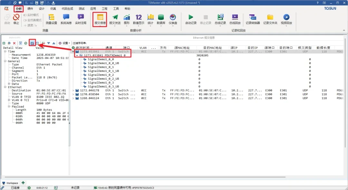
Task: Open the 记录转换器 log converter
Action: [253, 19]
